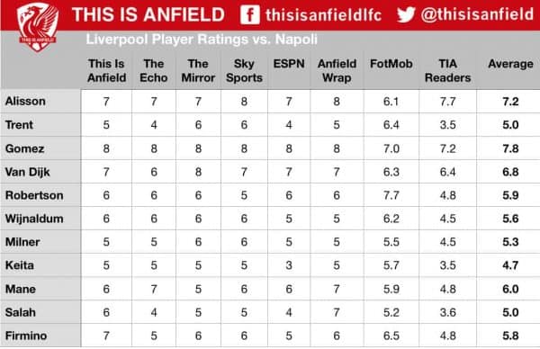Click Gomez's average rating 7.8
540x349 pixels.
pyautogui.click(x=510, y=148)
